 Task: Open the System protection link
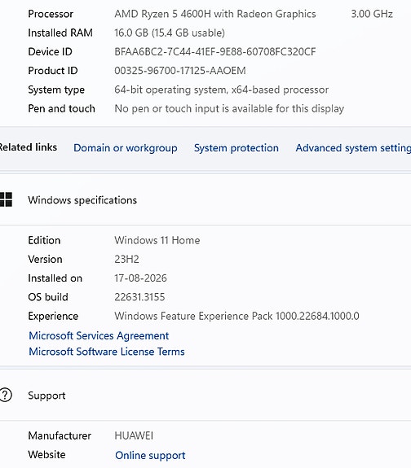coord(236,148)
